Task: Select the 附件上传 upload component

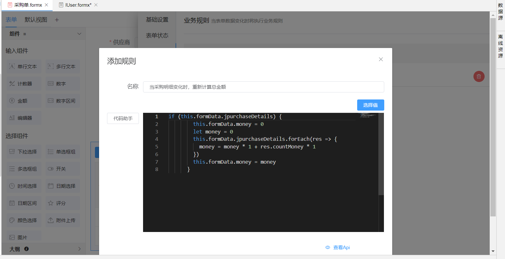Action: [x=62, y=221]
